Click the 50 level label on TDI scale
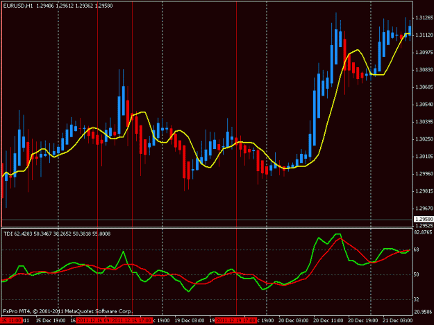The image size is (434, 325). click(416, 274)
